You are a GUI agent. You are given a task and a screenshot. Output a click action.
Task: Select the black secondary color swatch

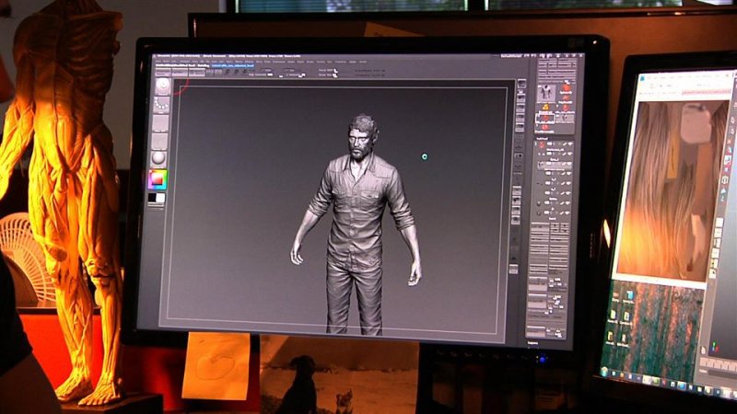(153, 198)
